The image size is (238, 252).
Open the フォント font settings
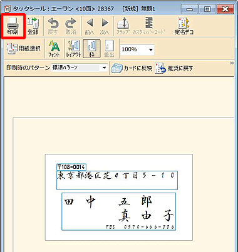tap(54, 49)
